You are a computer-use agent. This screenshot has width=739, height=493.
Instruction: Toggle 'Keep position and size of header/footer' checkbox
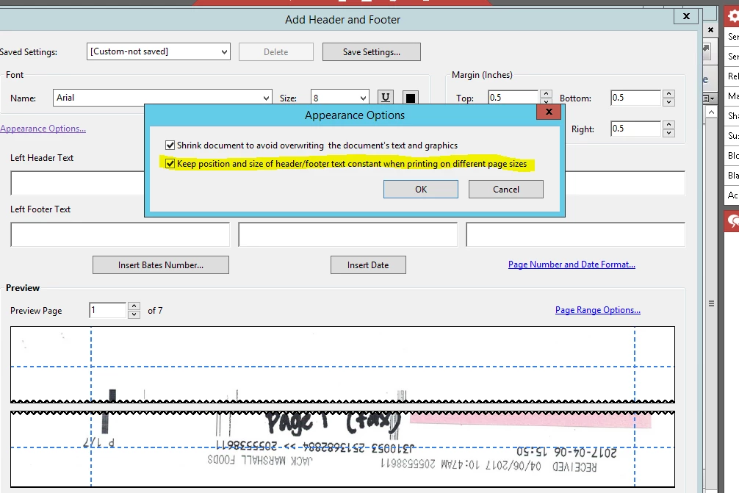[170, 164]
